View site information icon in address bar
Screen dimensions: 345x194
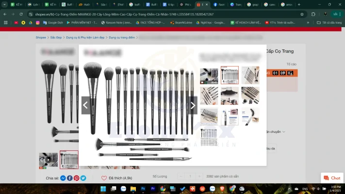point(31,14)
